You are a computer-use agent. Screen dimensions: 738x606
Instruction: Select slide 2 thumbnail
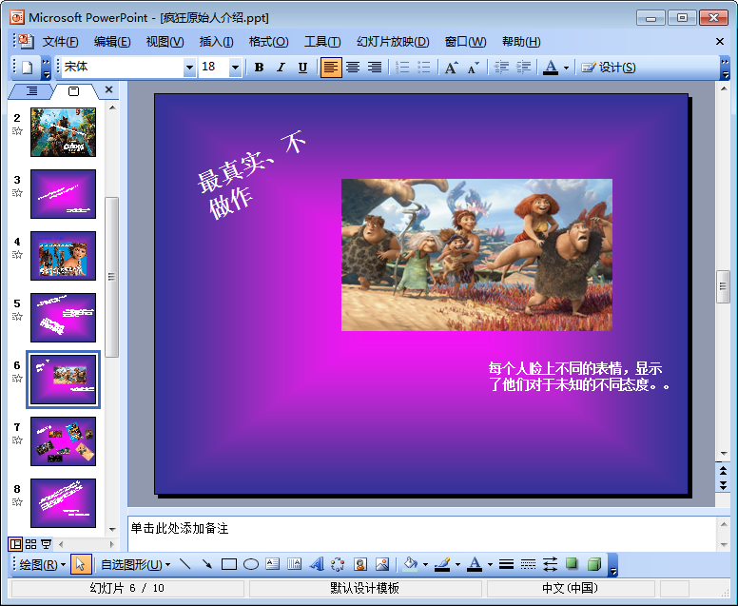pos(63,132)
